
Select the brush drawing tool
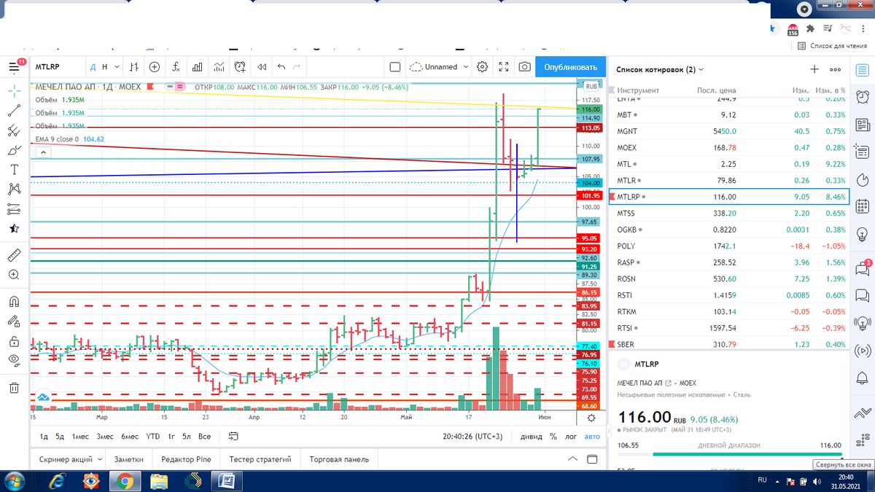pyautogui.click(x=14, y=150)
